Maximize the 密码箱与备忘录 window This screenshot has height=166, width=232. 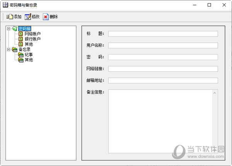click(209, 5)
